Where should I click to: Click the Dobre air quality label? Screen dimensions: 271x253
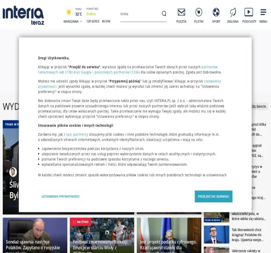coord(91,14)
